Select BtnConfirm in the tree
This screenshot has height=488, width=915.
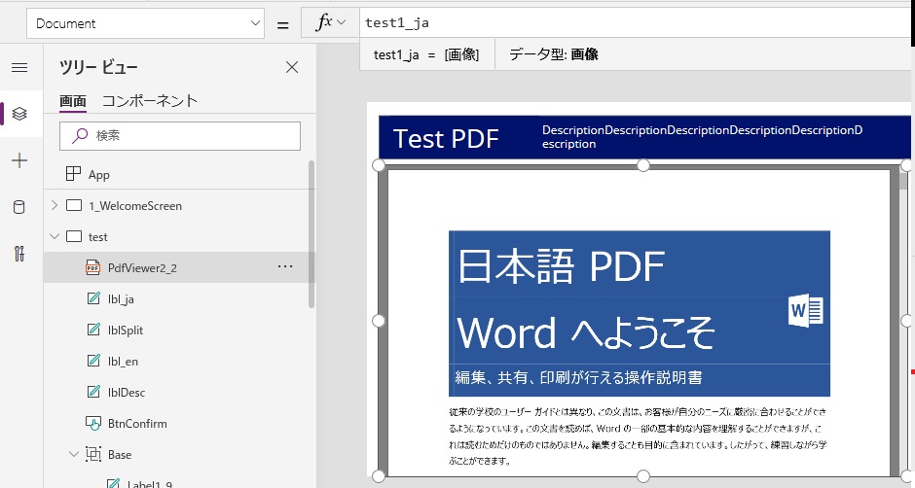(x=137, y=423)
